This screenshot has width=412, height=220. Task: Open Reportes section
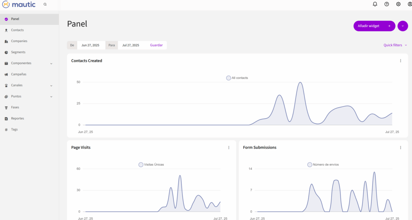click(29, 118)
